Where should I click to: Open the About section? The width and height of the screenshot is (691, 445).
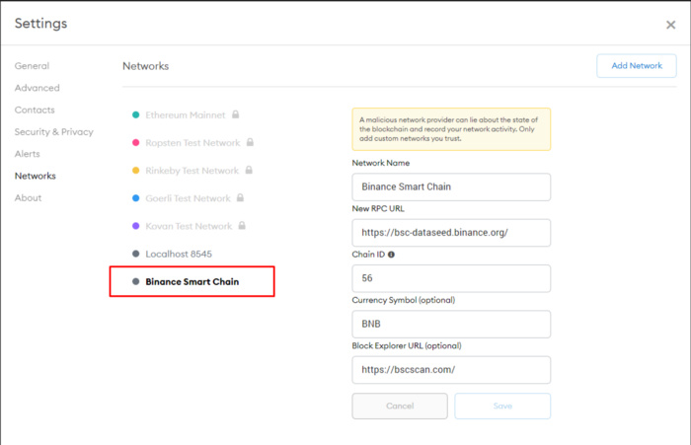point(28,197)
